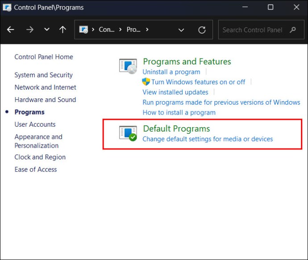Click View installed updates link
This screenshot has width=308, height=260.
[175, 92]
